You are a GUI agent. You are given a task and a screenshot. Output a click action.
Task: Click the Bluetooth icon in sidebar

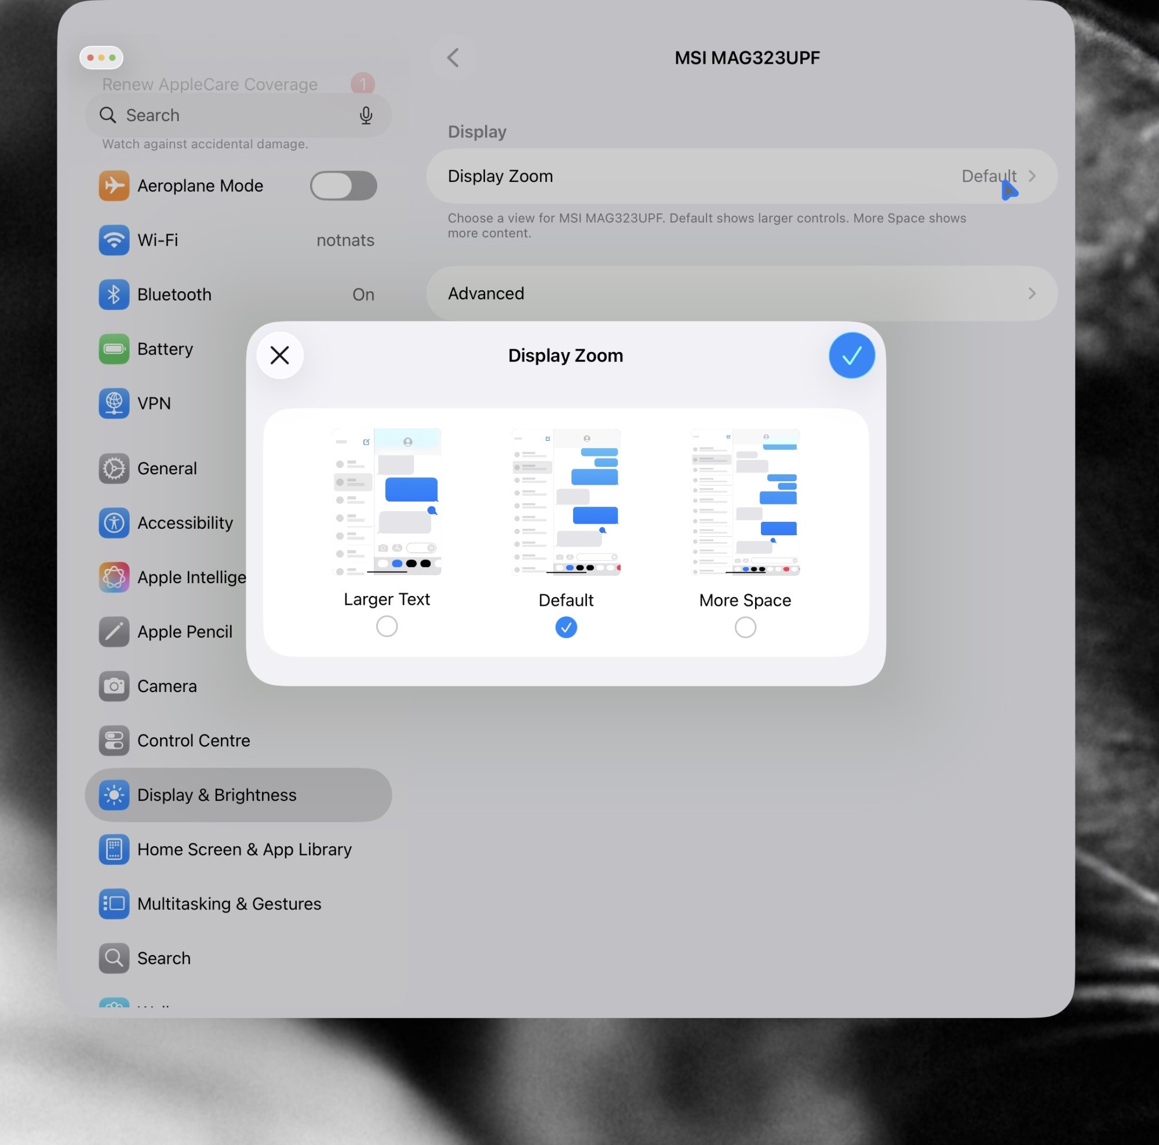[x=114, y=294]
